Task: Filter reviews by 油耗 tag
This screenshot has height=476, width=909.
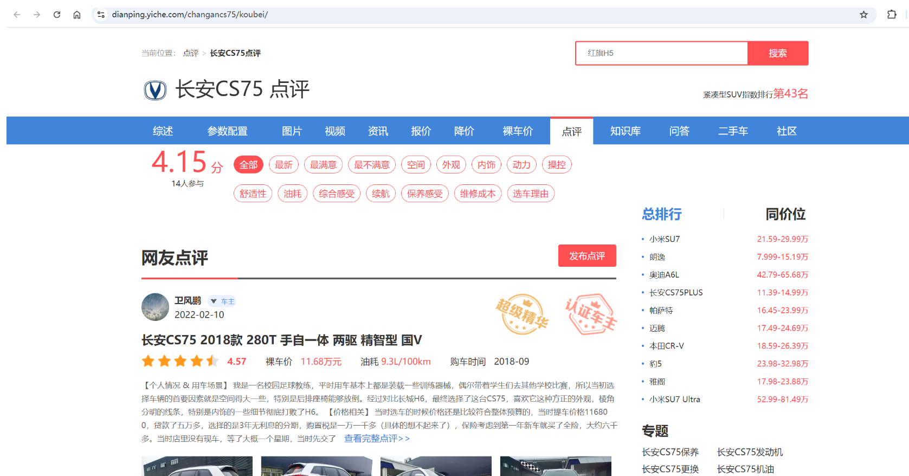Action: 293,194
